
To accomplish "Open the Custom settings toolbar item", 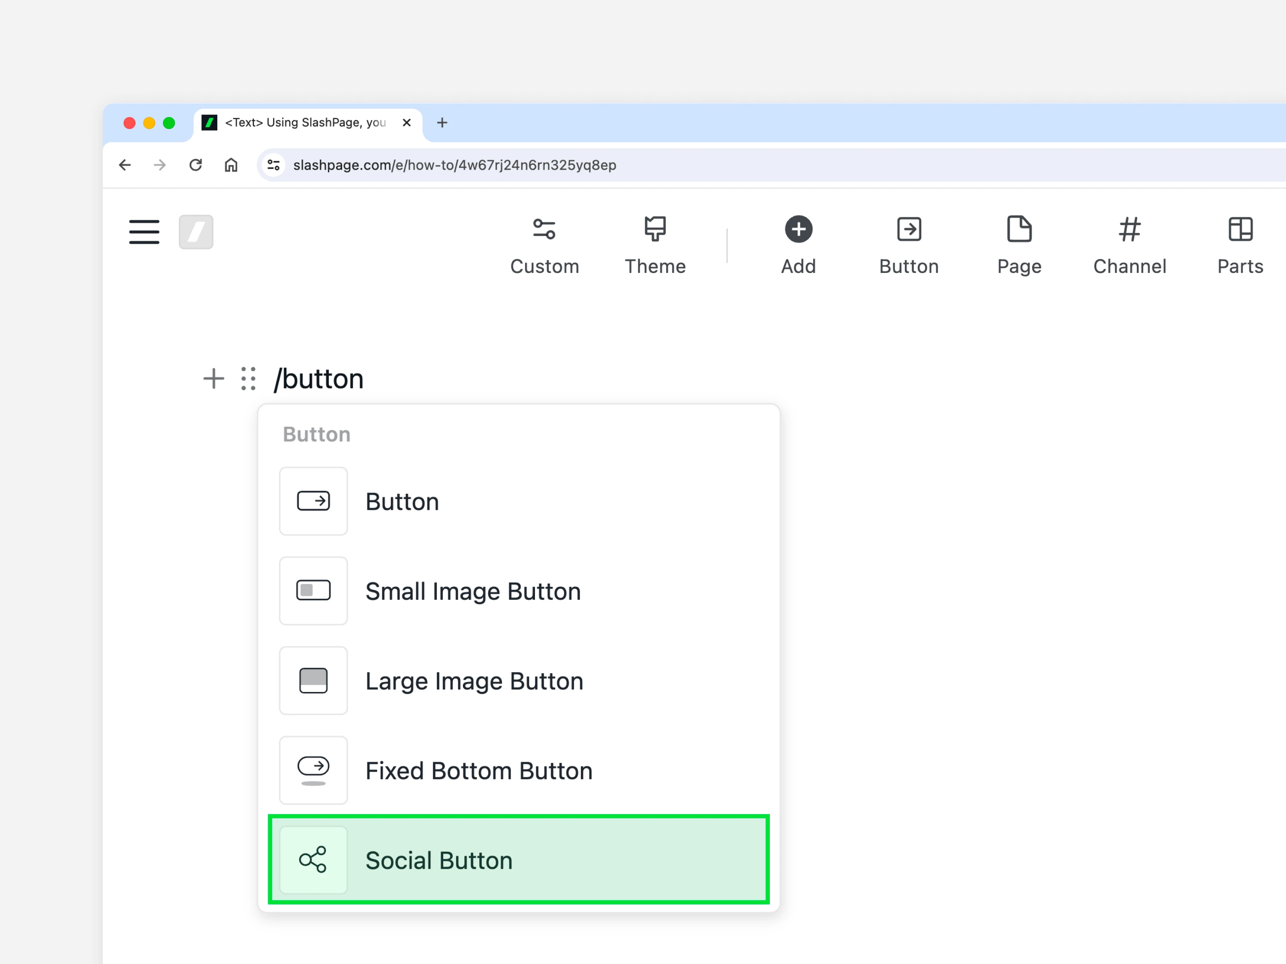I will tap(545, 246).
